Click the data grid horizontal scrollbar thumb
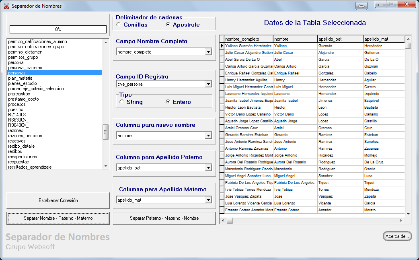This screenshot has width=419, height=260. click(x=230, y=221)
